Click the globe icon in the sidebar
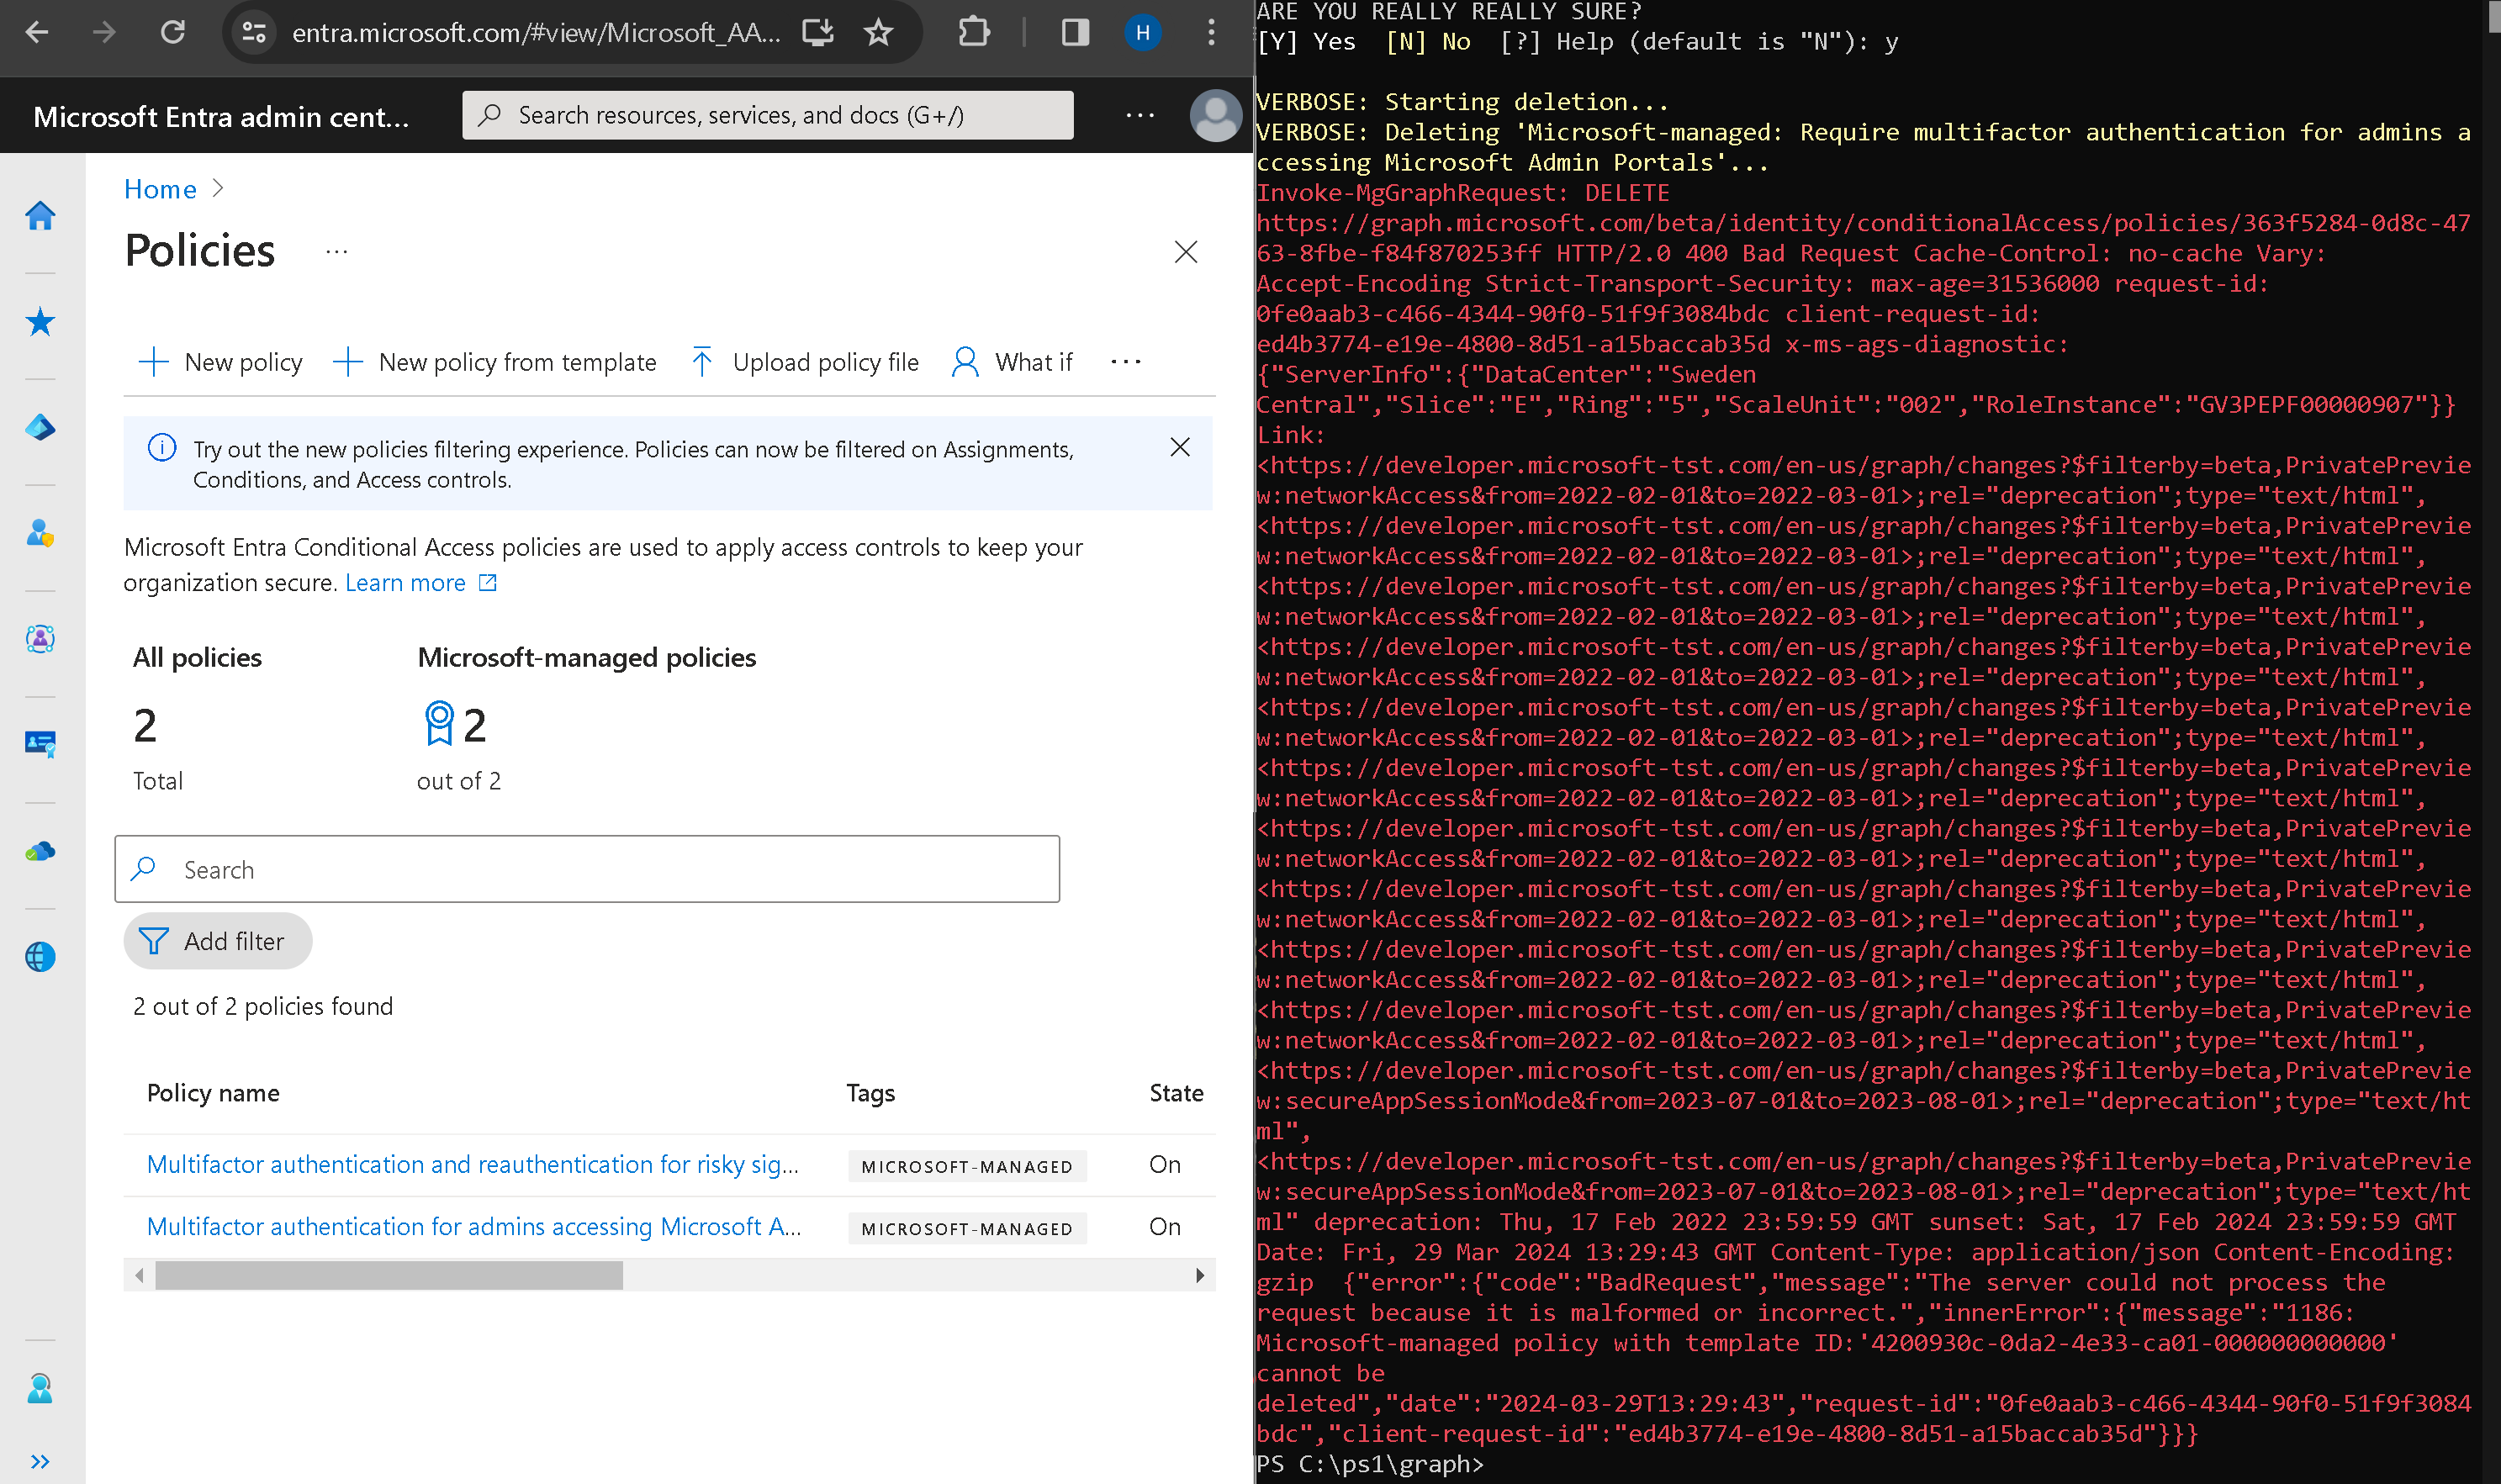 [x=40, y=957]
